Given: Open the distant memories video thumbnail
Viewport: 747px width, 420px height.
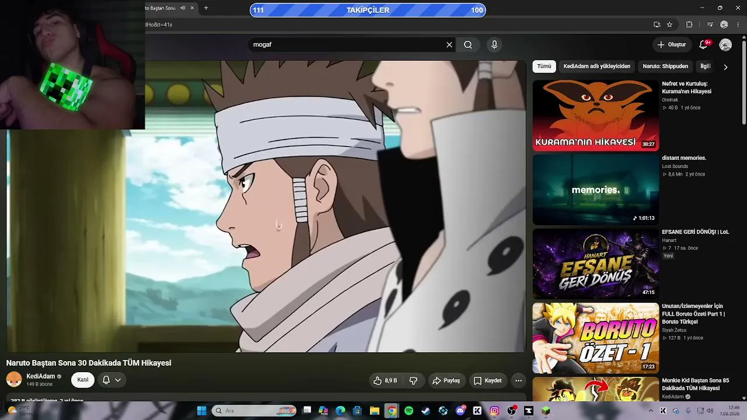Looking at the screenshot, I should (595, 190).
